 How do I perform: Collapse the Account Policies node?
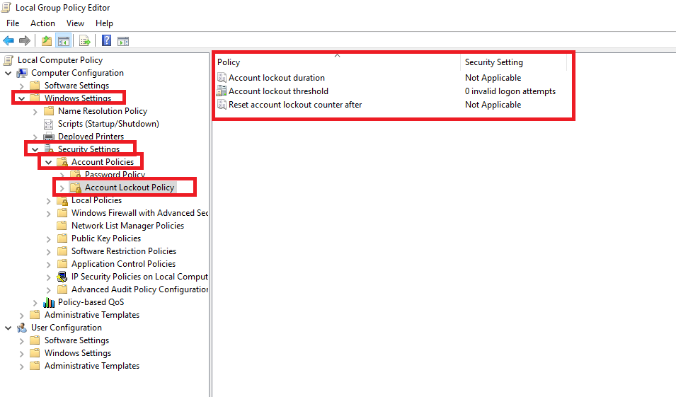point(49,162)
